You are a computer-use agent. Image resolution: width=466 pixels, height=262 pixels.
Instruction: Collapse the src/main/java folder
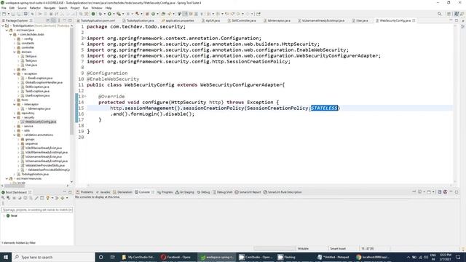(7, 30)
